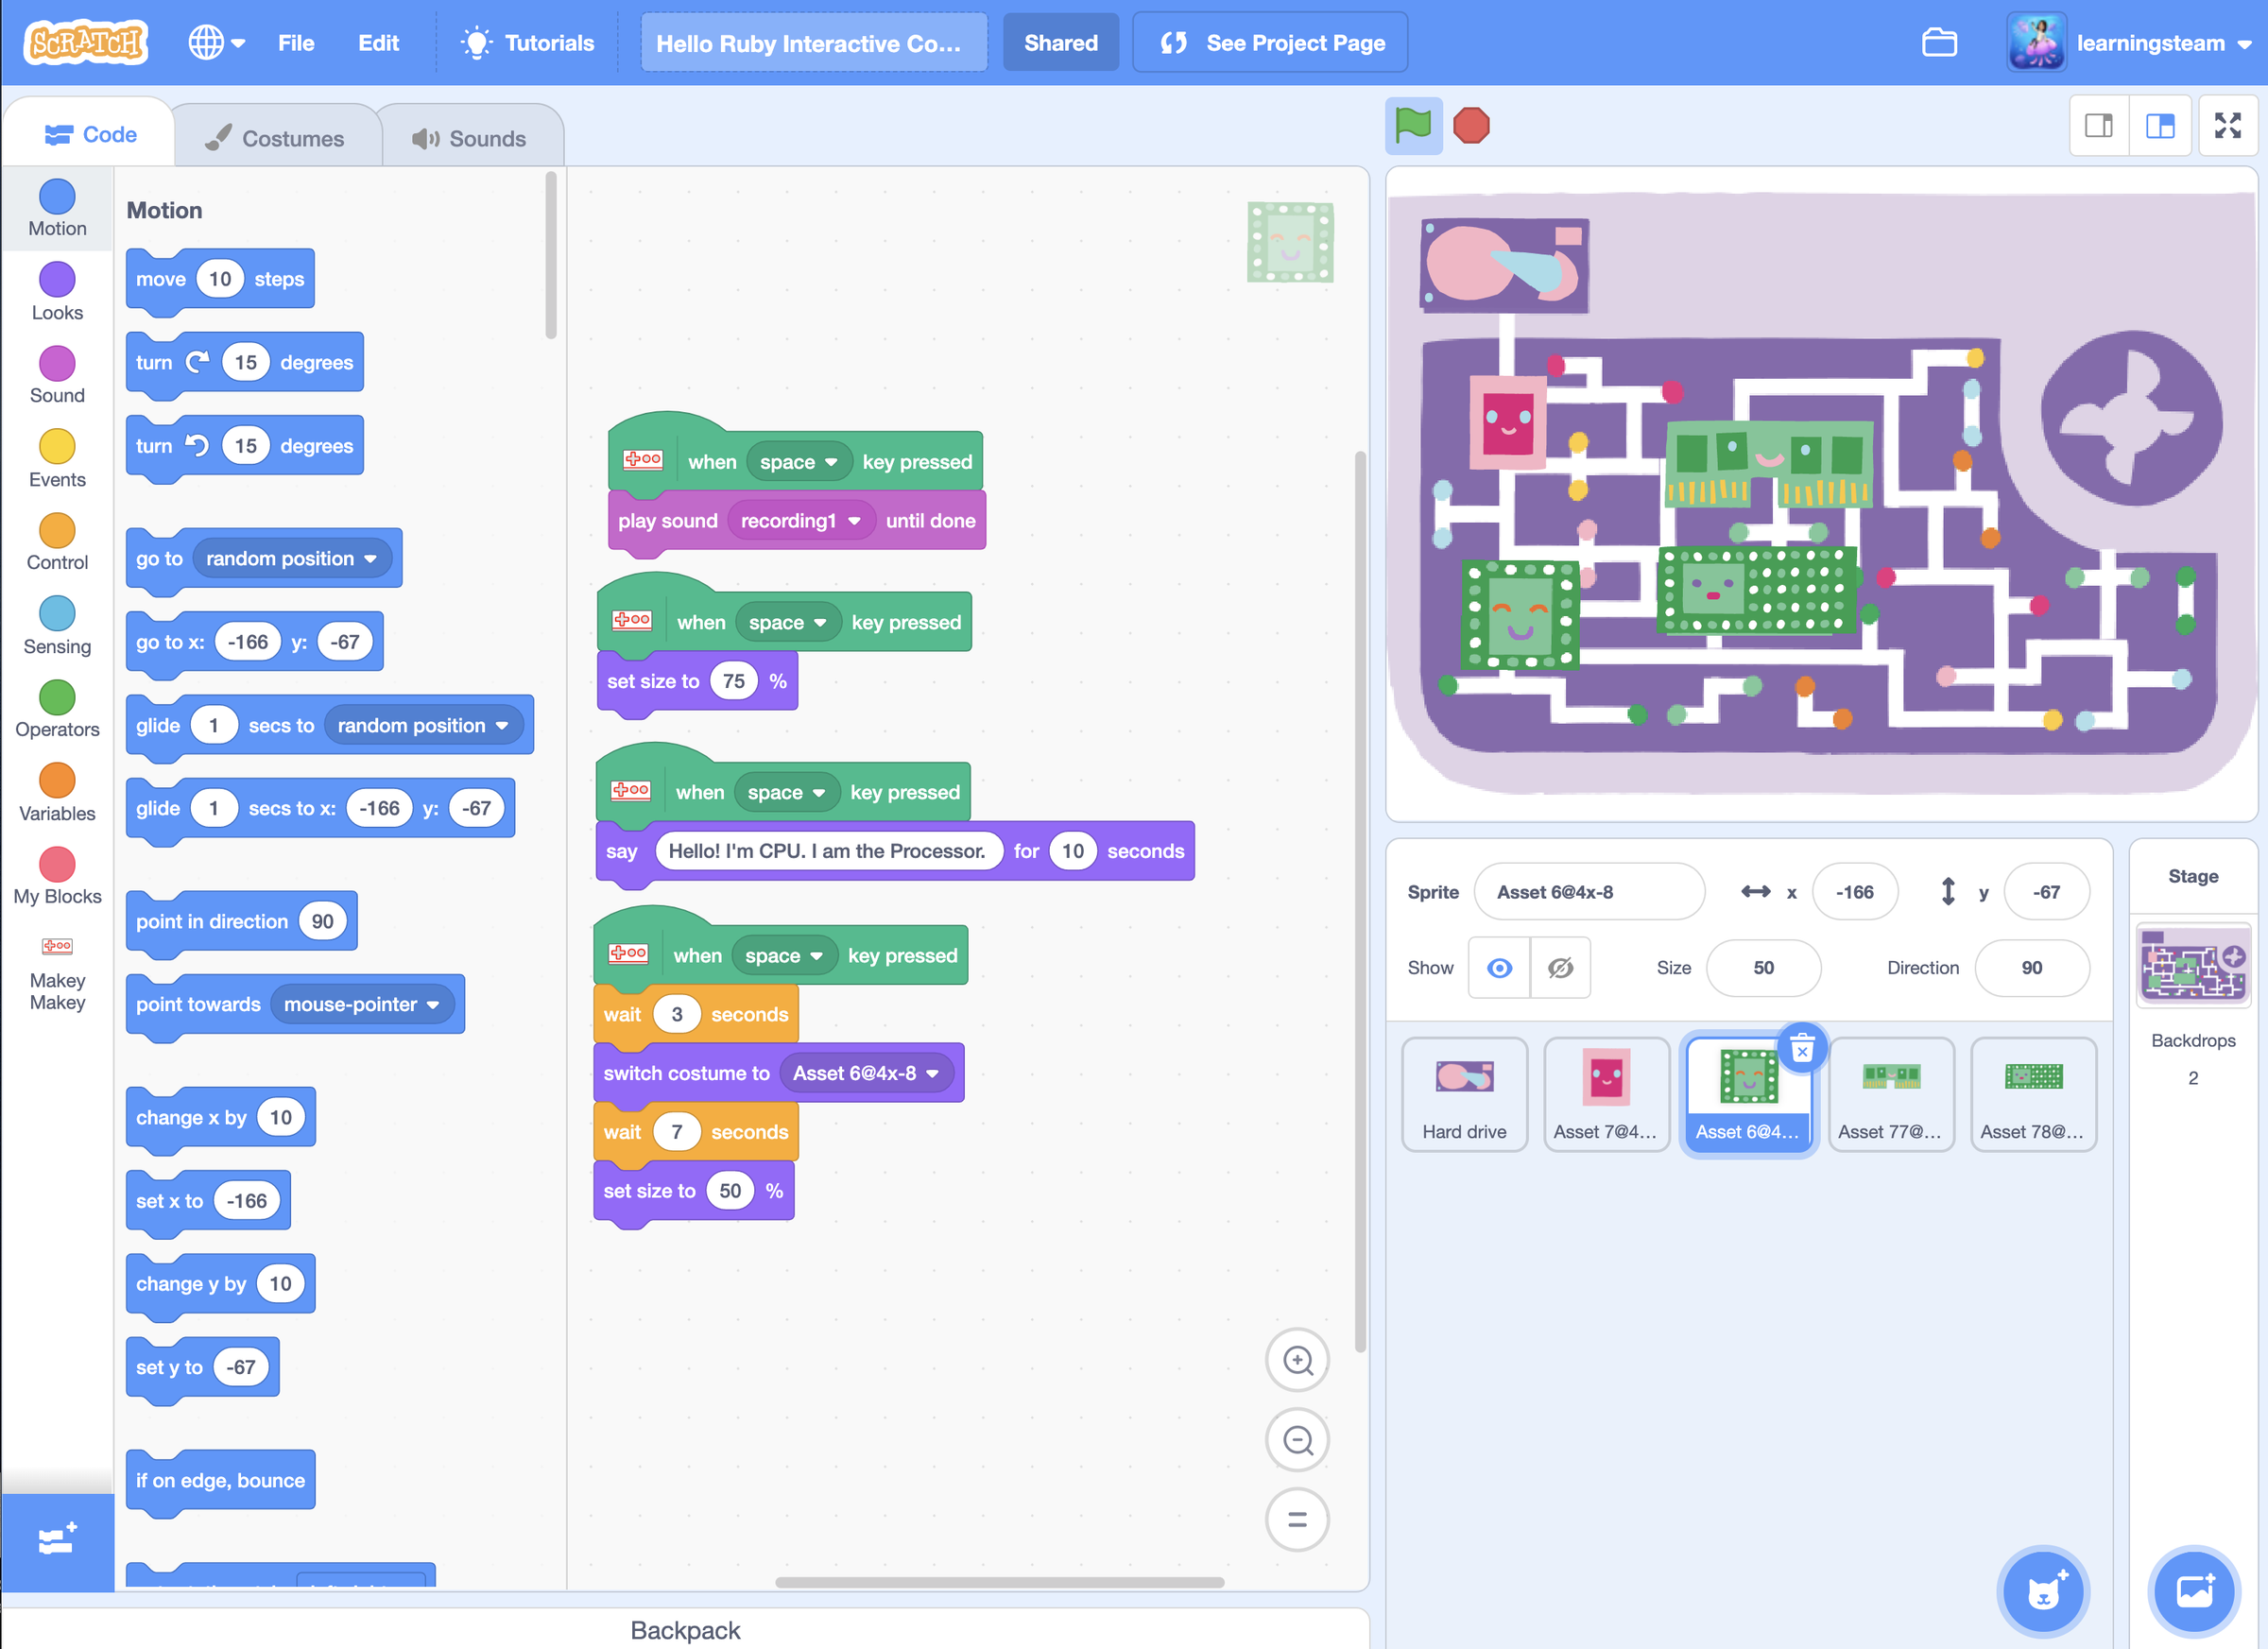Viewport: 2268px width, 1649px height.
Task: Click the See Project Page button
Action: tap(1270, 42)
